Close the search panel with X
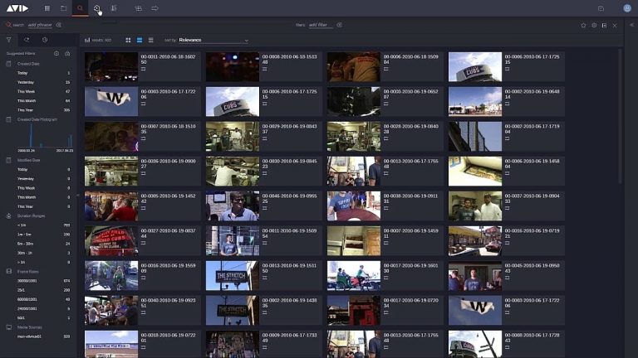 (x=614, y=25)
